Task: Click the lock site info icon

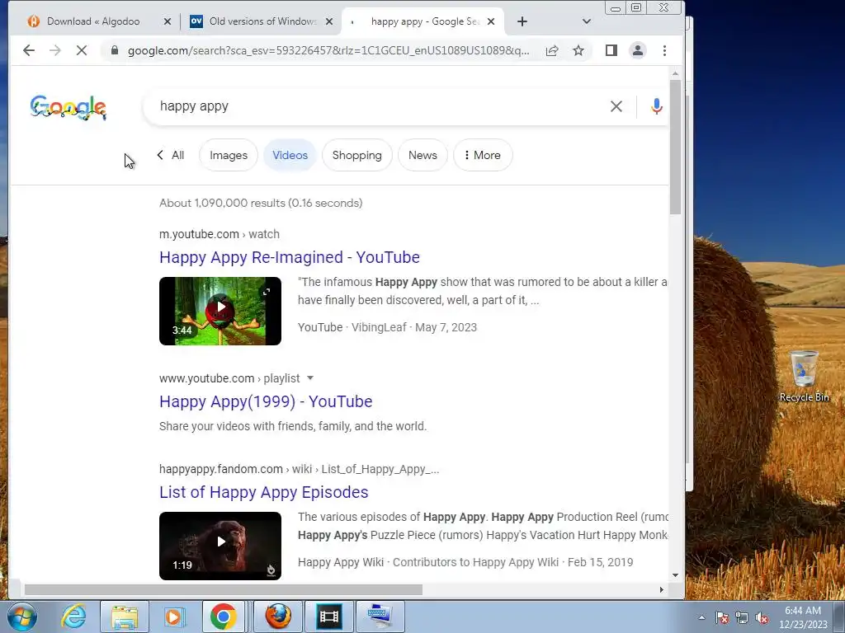Action: 114,50
